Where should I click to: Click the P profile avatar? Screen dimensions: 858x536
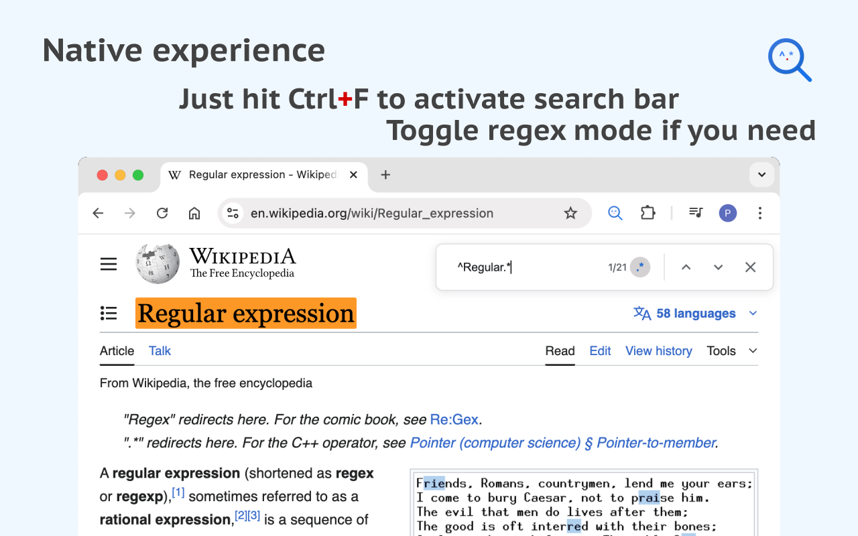(728, 212)
